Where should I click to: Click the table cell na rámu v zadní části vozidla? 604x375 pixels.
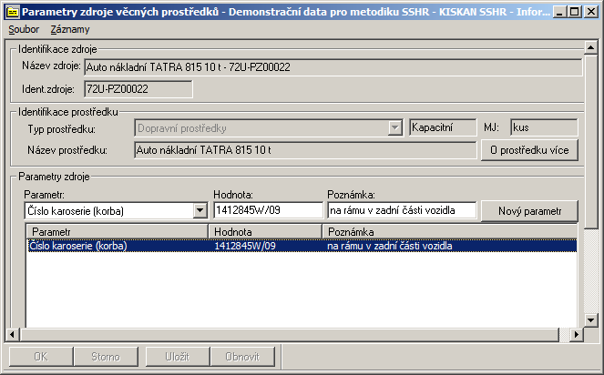(390, 246)
